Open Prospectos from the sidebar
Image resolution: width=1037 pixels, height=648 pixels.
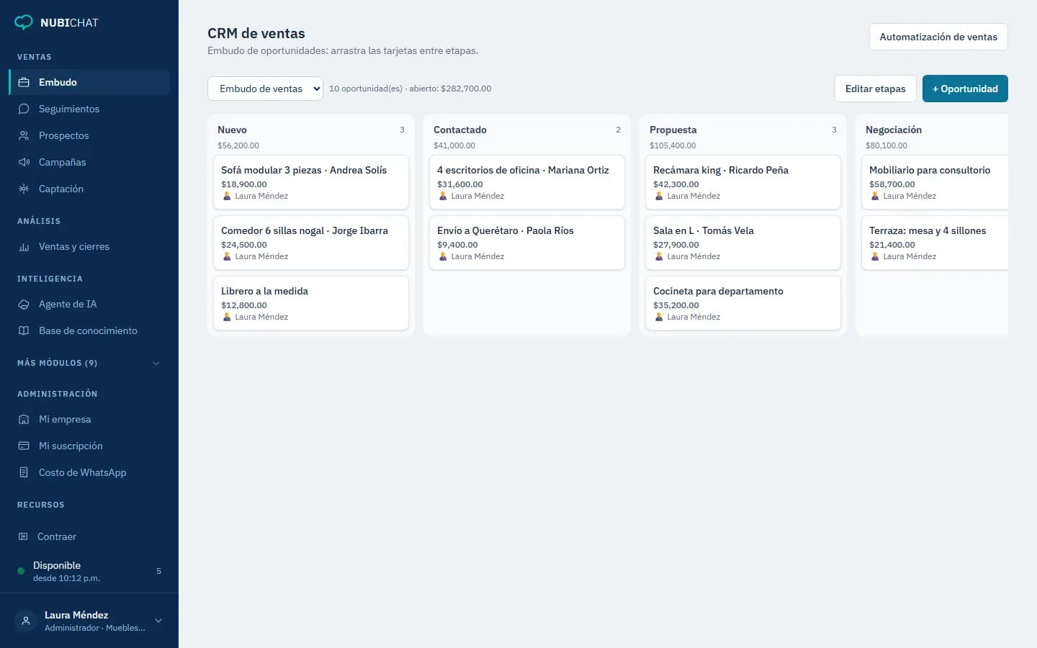point(89,135)
